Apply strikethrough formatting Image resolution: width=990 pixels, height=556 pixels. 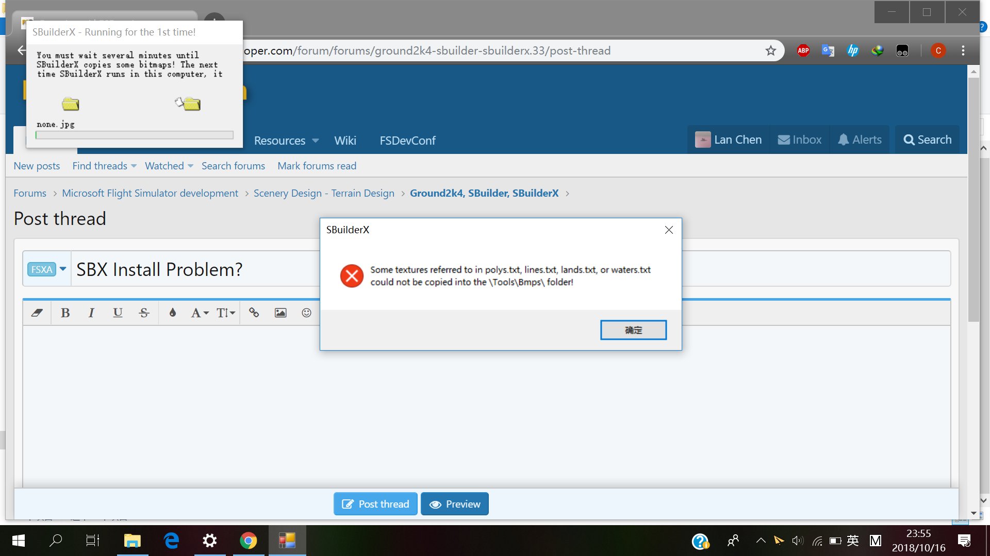coord(144,312)
